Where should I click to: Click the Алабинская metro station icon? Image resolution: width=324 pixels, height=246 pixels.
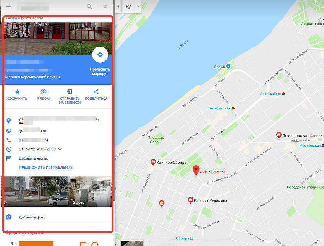233,108
